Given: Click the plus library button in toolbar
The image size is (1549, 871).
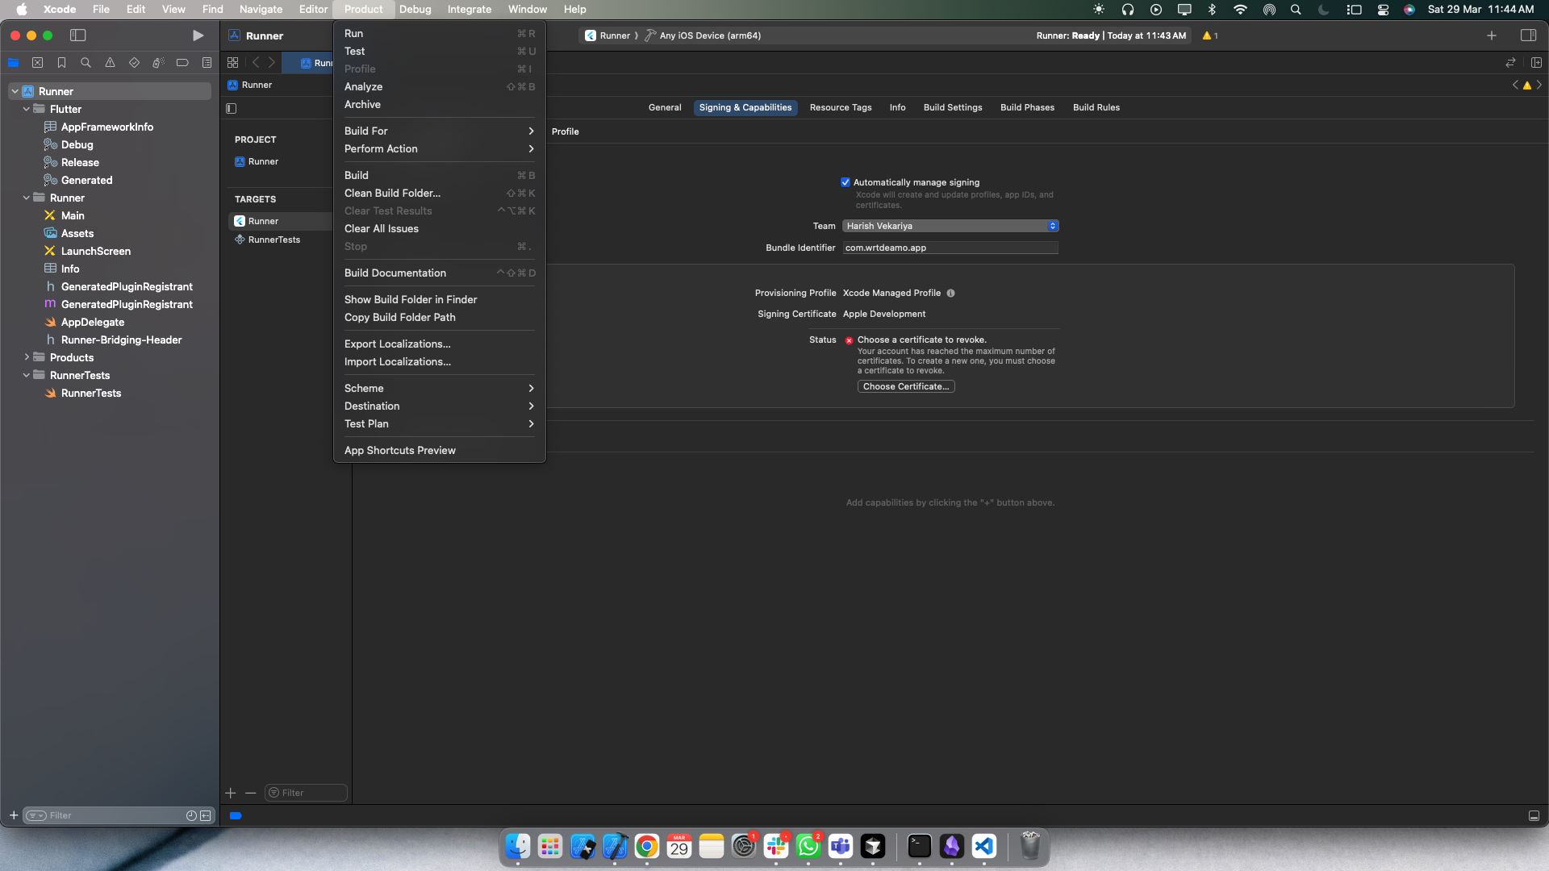Looking at the screenshot, I should click(x=1492, y=35).
